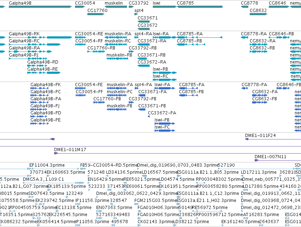Click the CG33672-RA transcript label
Image resolution: width=301 pixels, height=227 pixels.
click(152, 62)
